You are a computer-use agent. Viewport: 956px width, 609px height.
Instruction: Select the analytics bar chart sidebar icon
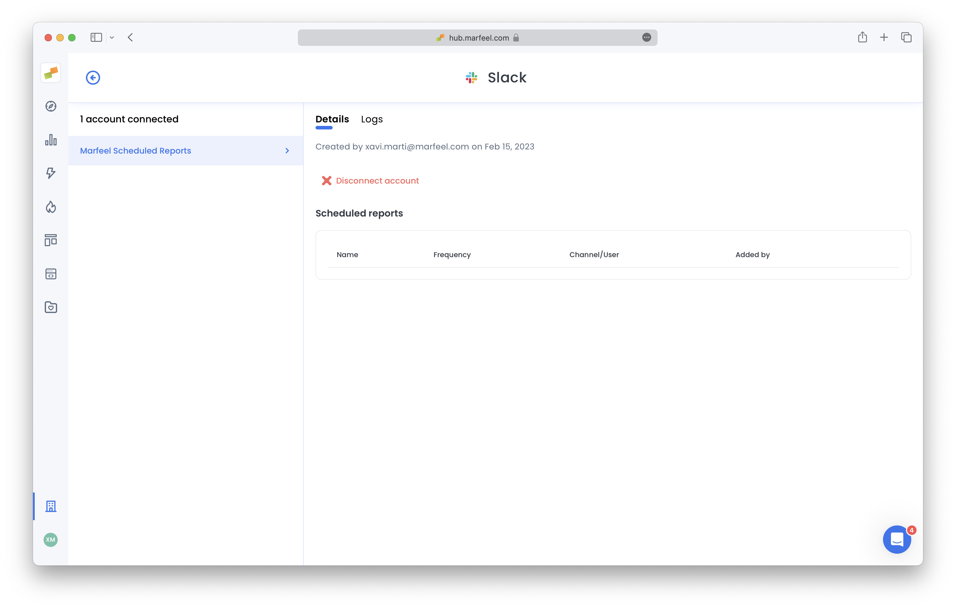click(x=50, y=140)
